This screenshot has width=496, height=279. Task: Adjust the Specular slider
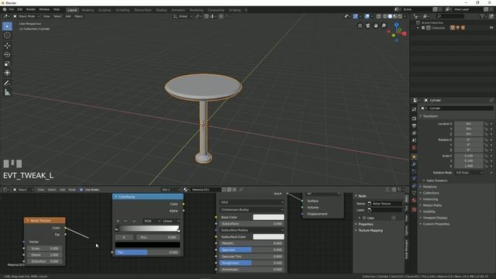pos(252,250)
